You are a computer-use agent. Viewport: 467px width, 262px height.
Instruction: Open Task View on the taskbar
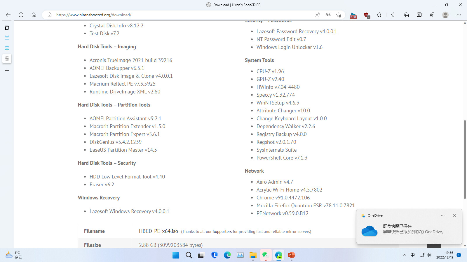click(202, 255)
